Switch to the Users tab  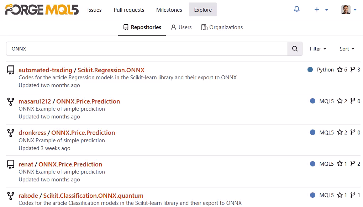point(181,27)
